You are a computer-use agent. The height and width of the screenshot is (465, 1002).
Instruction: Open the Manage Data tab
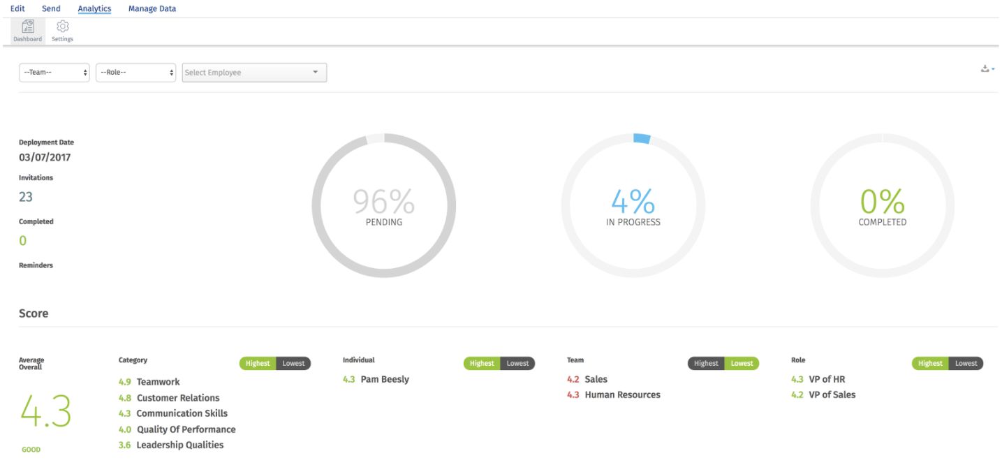152,9
